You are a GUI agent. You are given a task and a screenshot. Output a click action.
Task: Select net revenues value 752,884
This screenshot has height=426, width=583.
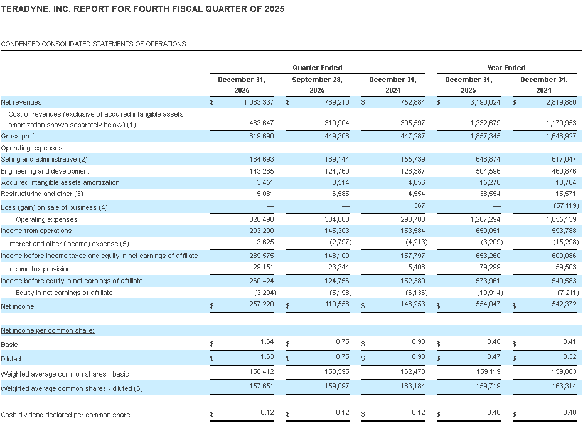coord(413,102)
